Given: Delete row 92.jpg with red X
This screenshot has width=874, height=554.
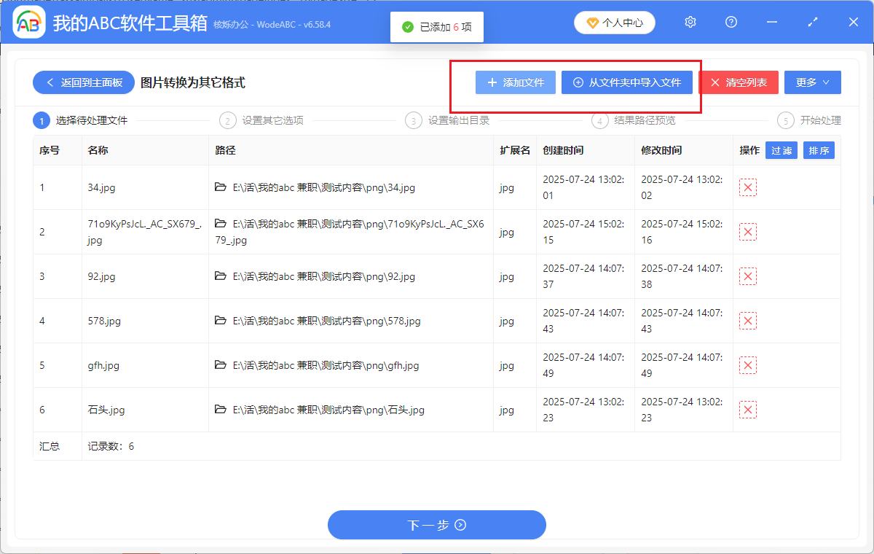Looking at the screenshot, I should (748, 276).
